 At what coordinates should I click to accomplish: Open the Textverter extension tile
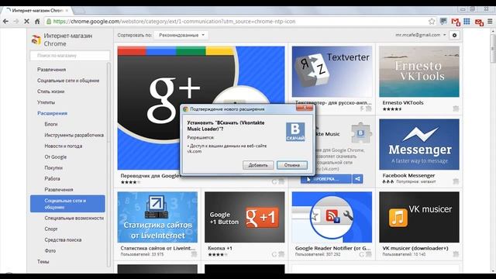coord(332,72)
